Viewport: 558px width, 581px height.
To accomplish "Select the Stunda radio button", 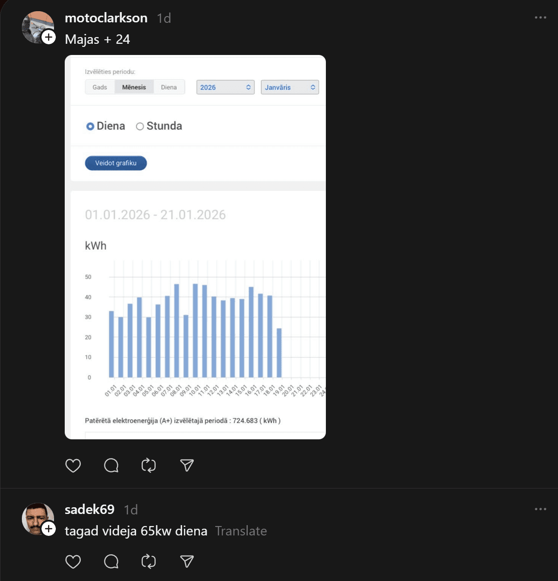I will [140, 126].
